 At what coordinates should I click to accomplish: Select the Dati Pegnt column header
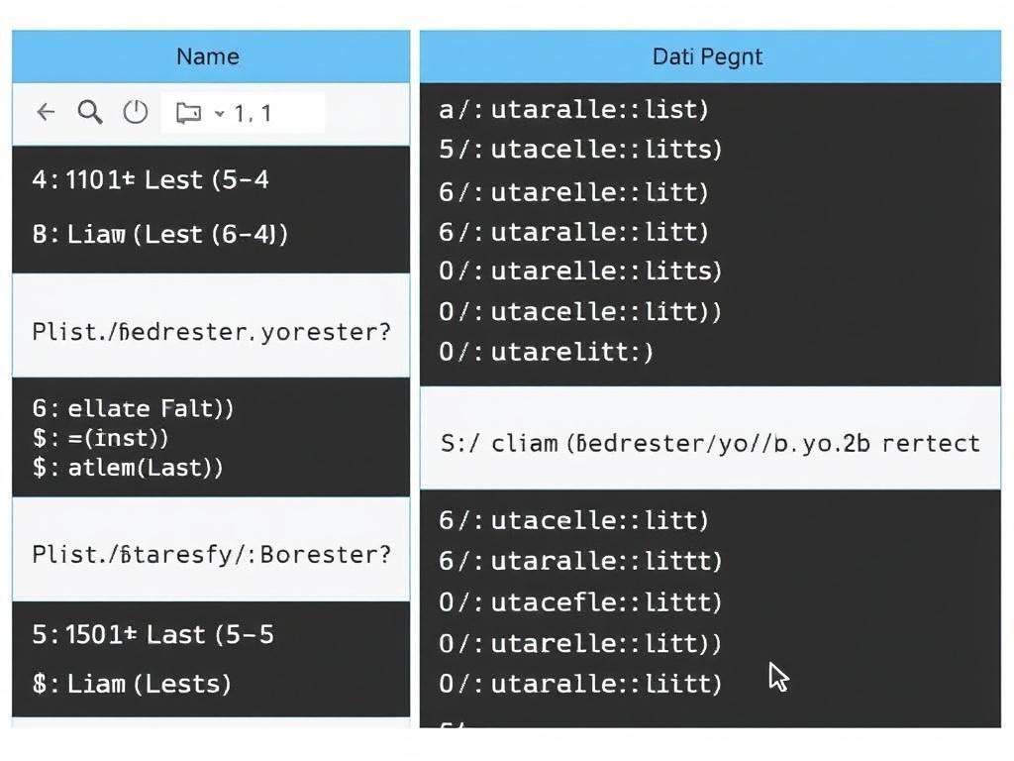[x=708, y=56]
